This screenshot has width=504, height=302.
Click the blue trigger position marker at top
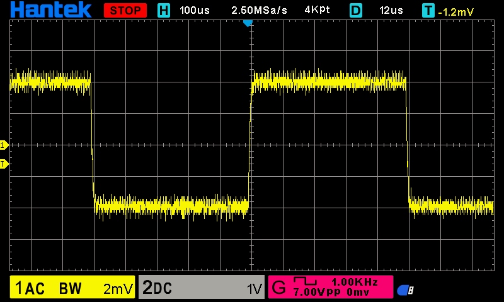[x=248, y=23]
